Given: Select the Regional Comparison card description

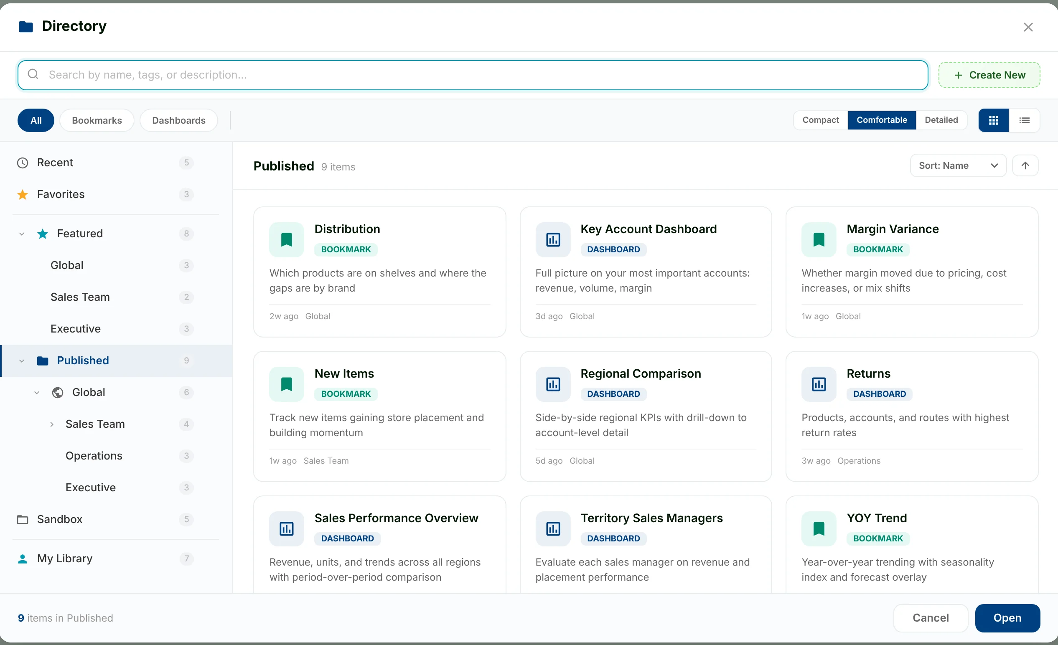Looking at the screenshot, I should (641, 425).
